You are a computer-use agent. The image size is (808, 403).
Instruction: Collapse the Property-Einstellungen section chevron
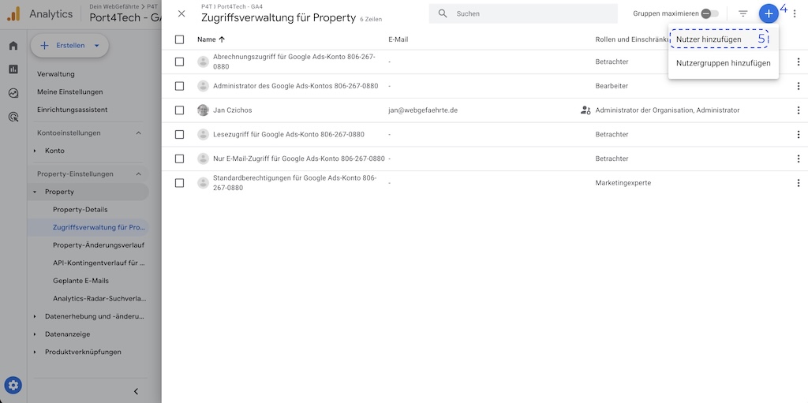(x=138, y=174)
